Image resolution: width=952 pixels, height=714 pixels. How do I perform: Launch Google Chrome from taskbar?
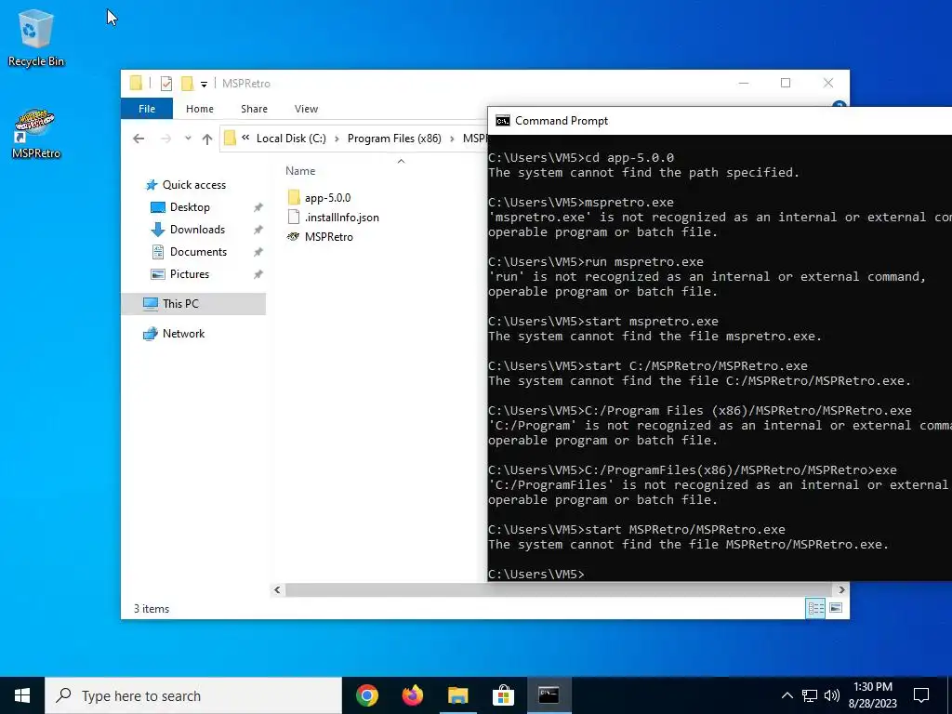point(367,695)
